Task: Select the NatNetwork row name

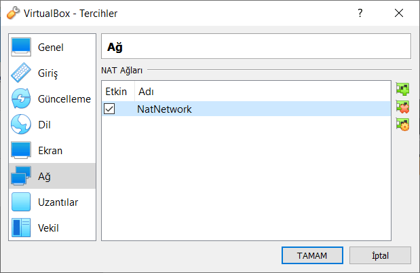Action: tap(164, 109)
